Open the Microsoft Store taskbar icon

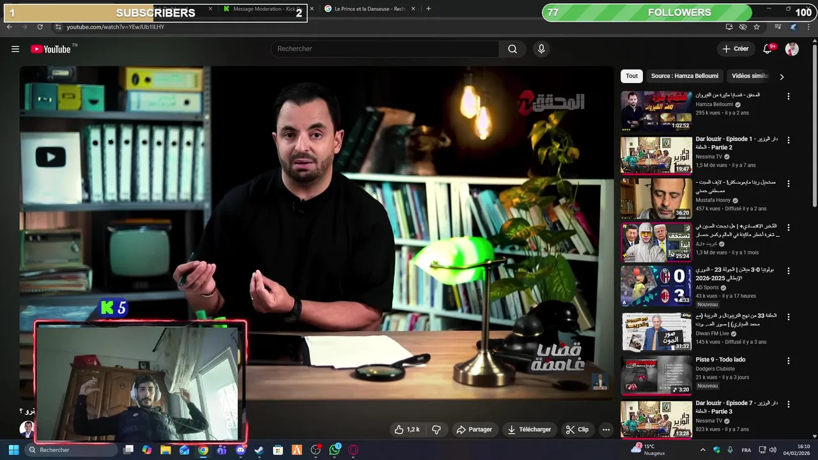[278, 450]
